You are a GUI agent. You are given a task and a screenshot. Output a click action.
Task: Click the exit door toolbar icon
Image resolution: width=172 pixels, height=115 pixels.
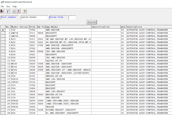pyautogui.click(x=2, y=11)
